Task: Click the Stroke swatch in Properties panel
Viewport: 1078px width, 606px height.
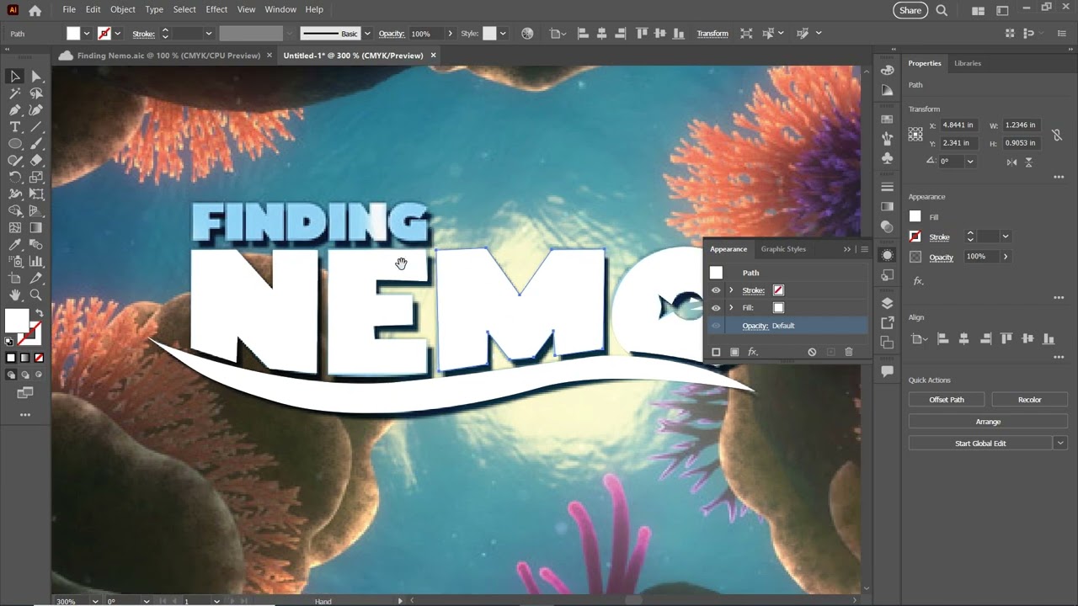Action: click(x=915, y=237)
